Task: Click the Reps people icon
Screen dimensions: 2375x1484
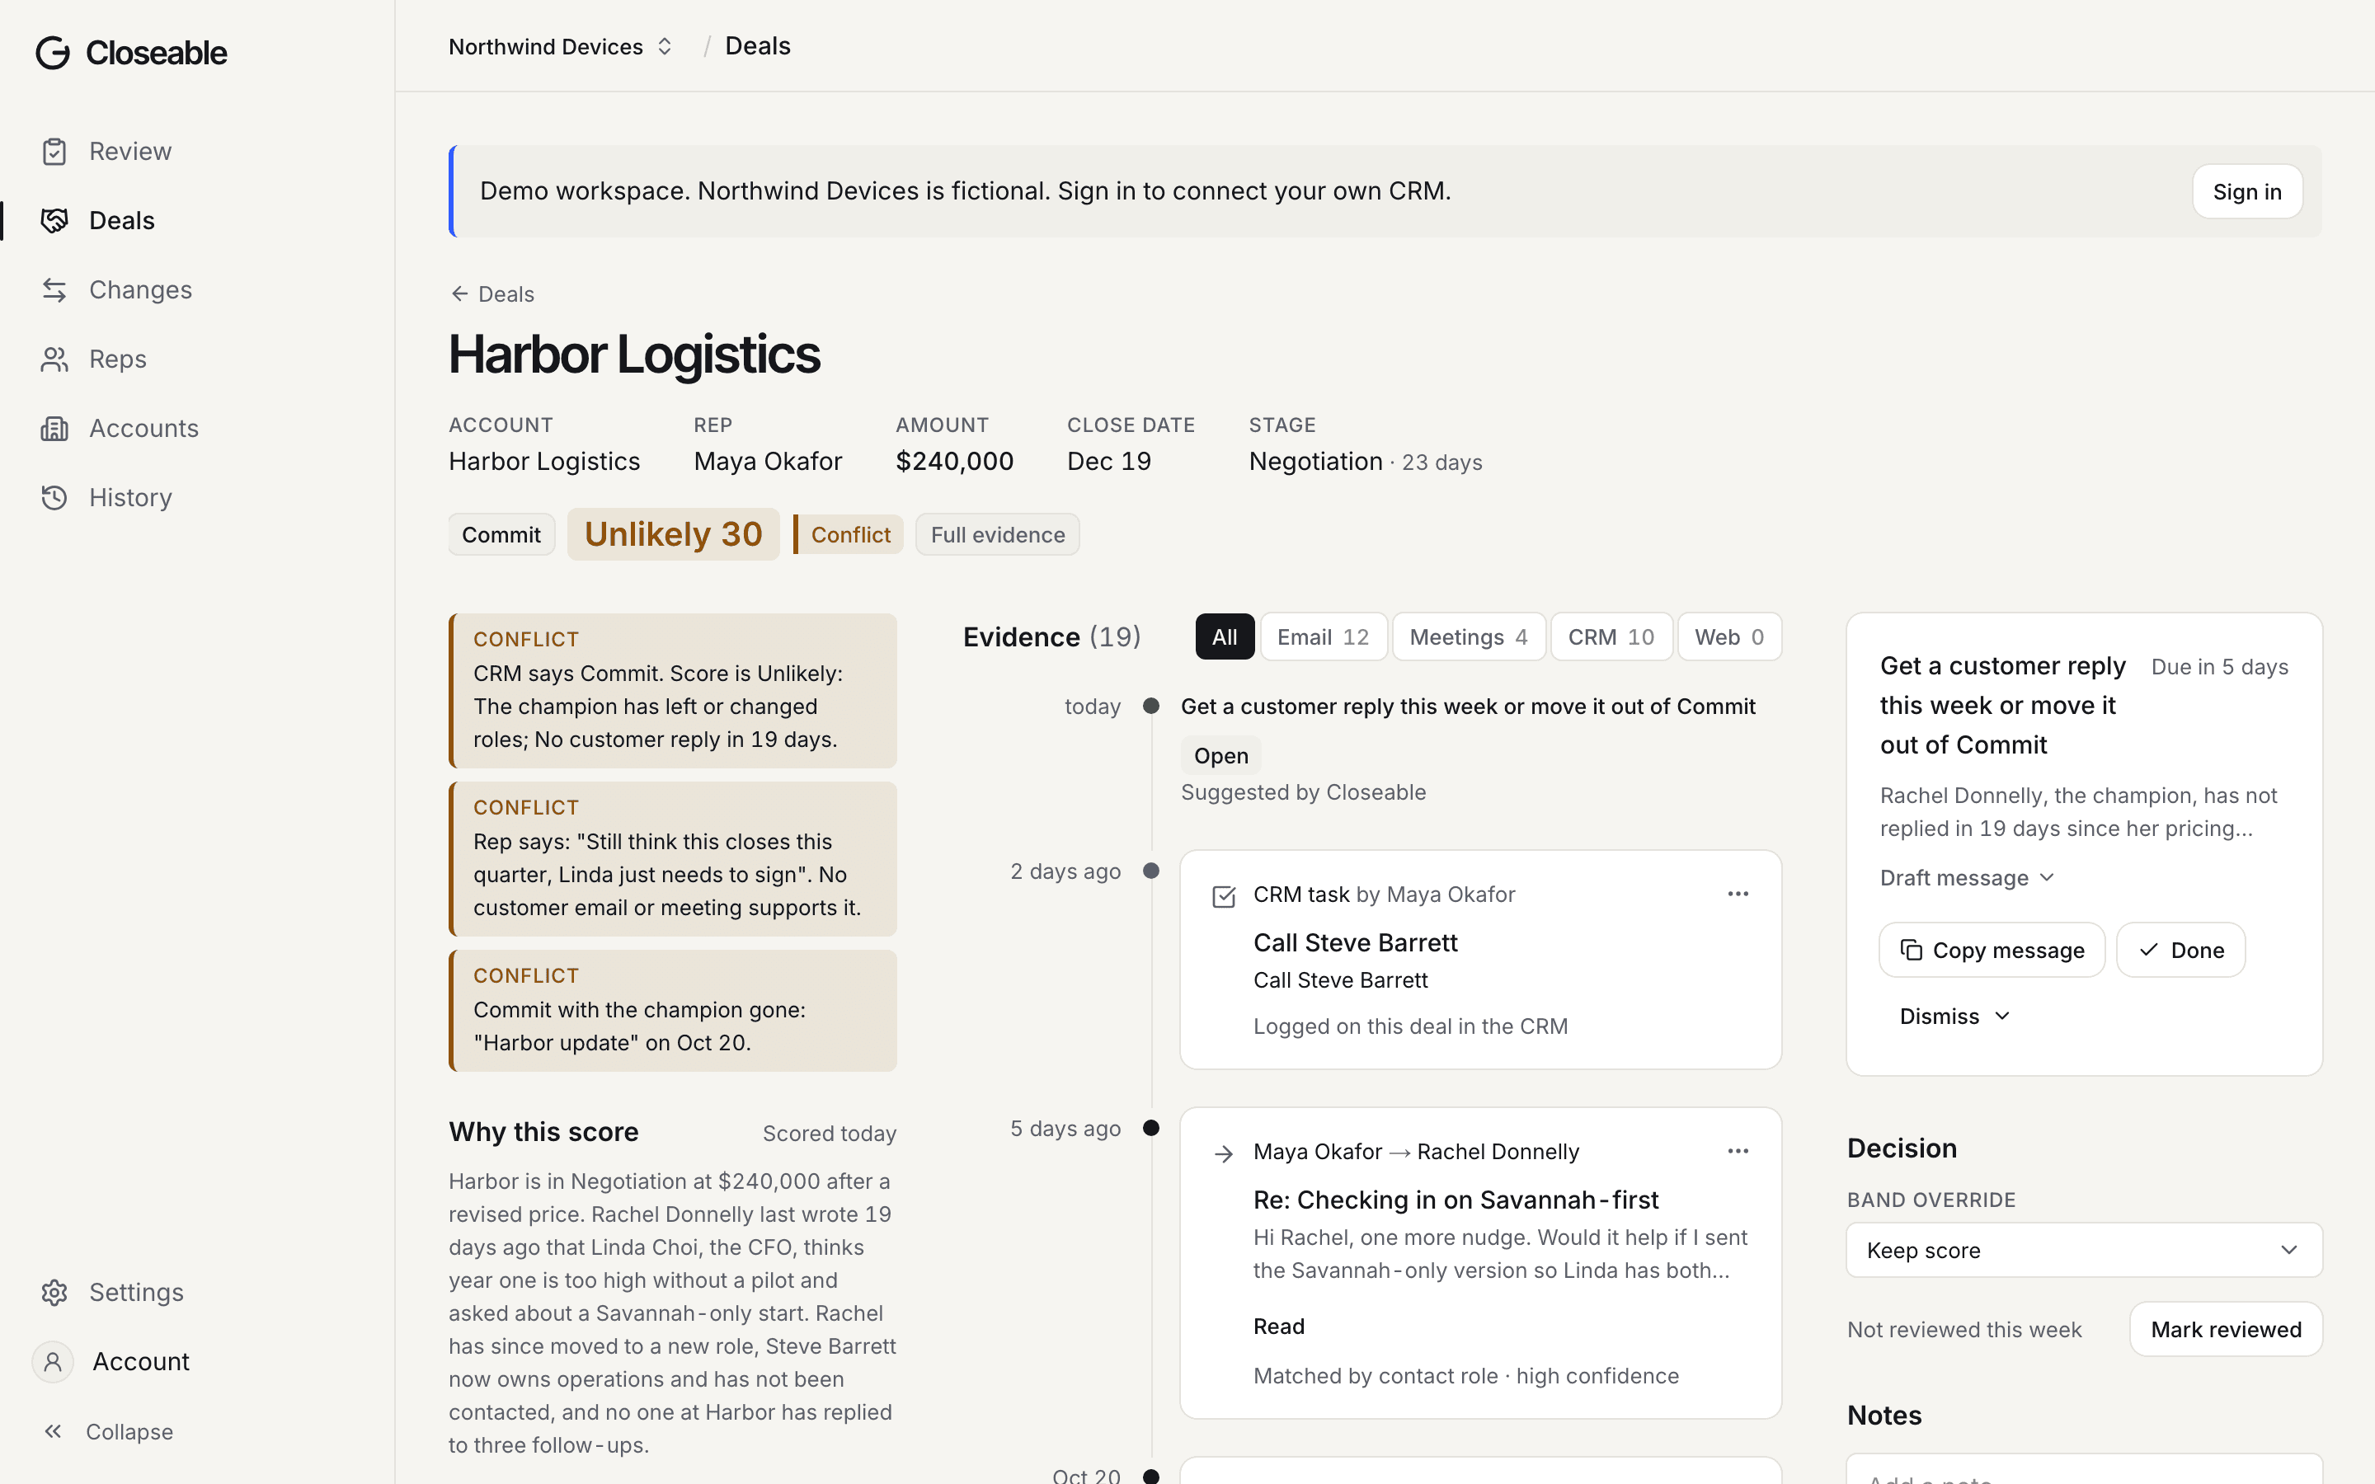Action: tap(54, 359)
